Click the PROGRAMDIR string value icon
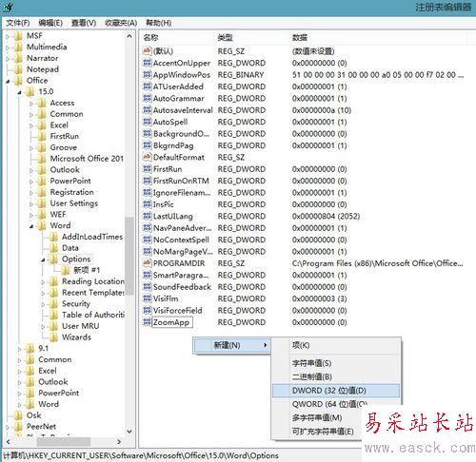The width and height of the screenshot is (476, 462). 147,263
